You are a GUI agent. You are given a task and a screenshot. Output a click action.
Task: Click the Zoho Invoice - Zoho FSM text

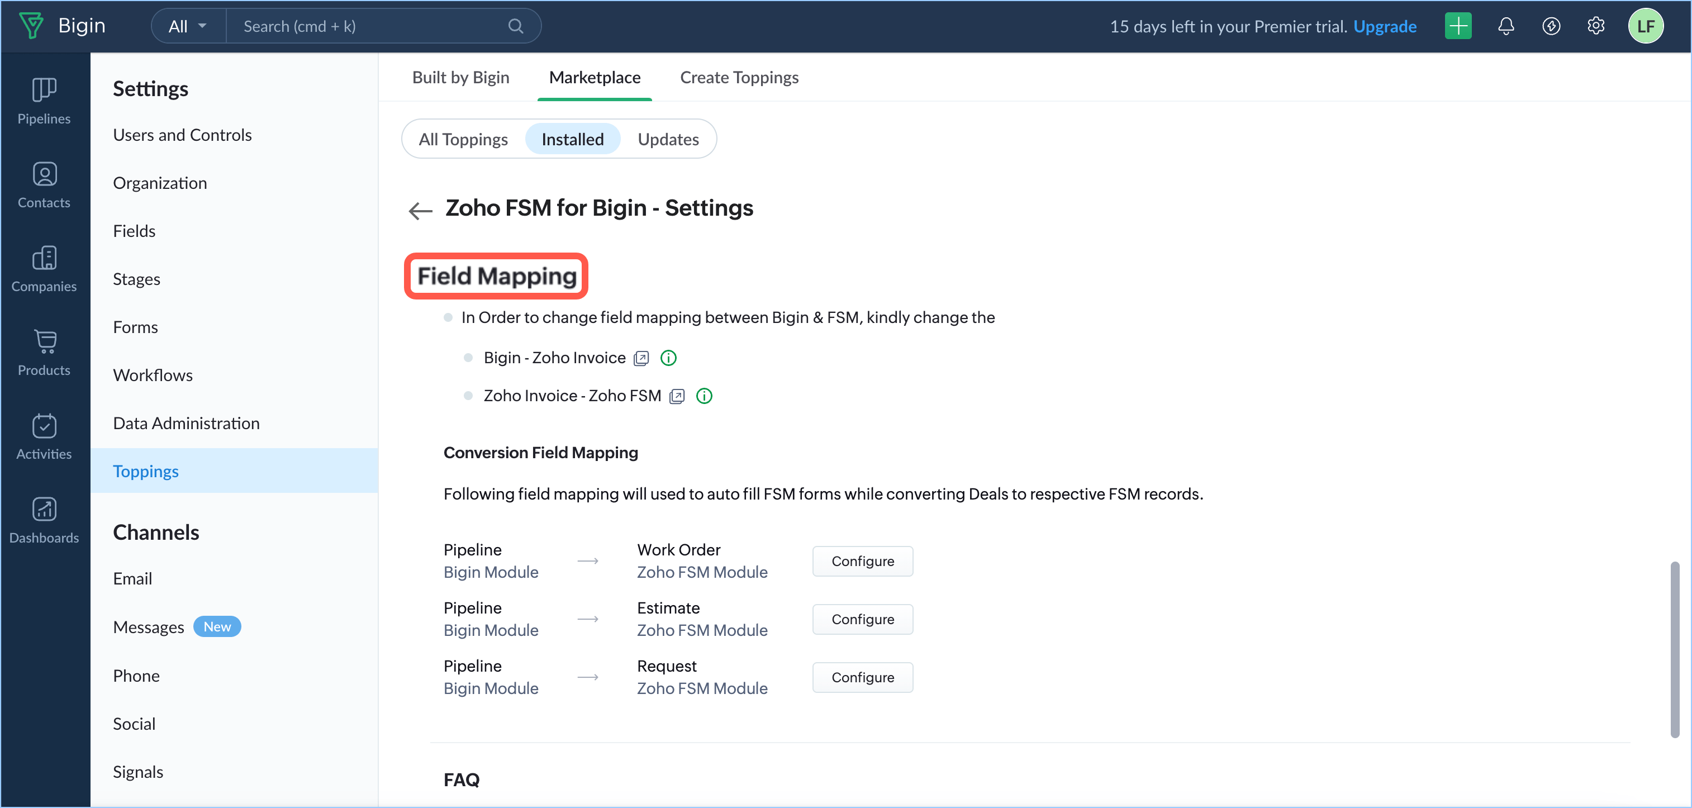pos(572,396)
